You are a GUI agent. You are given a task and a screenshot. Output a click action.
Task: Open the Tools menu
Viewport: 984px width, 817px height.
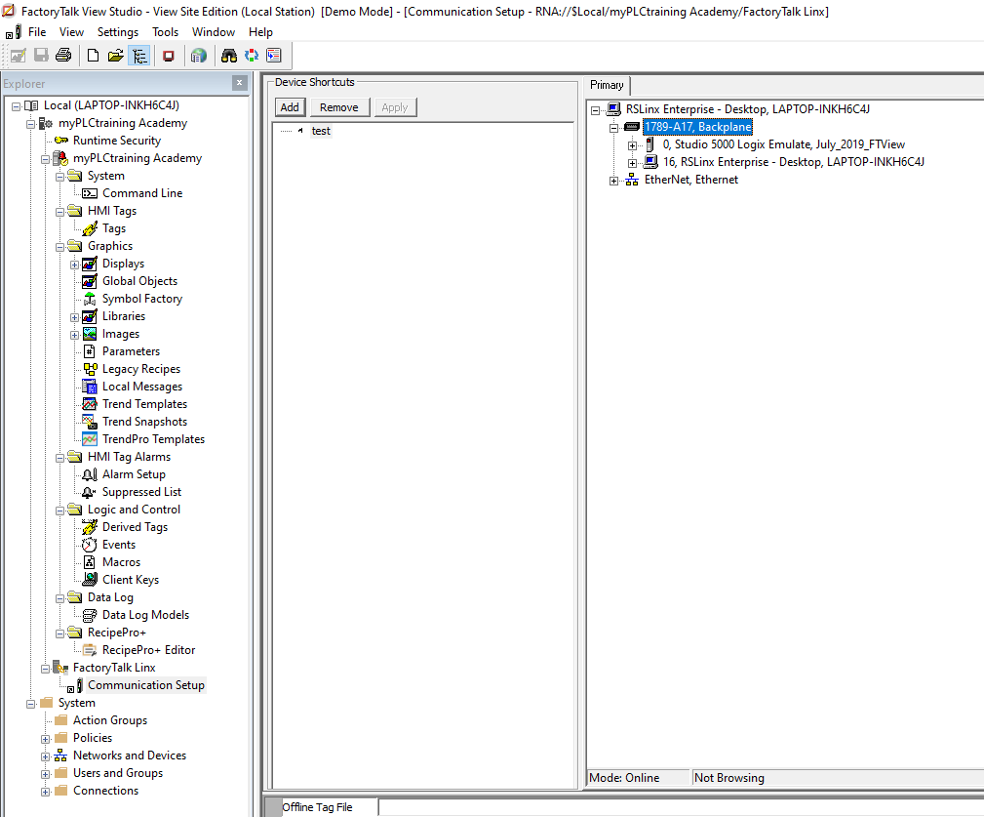165,32
